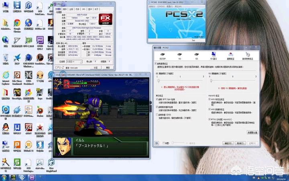Launch the Fritz Chess Benchmark desktop shortcut
The image size is (289, 181).
(x=17, y=78)
